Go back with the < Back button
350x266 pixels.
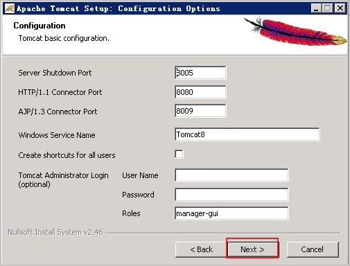(x=201, y=249)
